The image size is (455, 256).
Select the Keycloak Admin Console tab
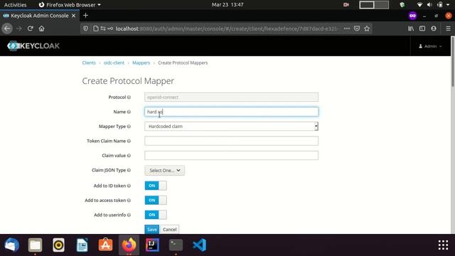tap(39, 16)
